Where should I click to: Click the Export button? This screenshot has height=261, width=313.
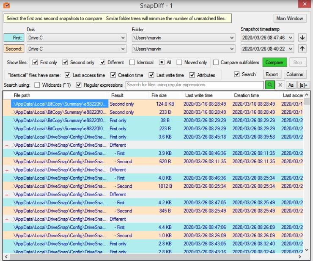(272, 74)
